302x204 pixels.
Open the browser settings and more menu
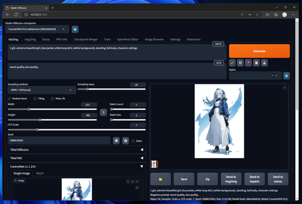click(x=293, y=15)
